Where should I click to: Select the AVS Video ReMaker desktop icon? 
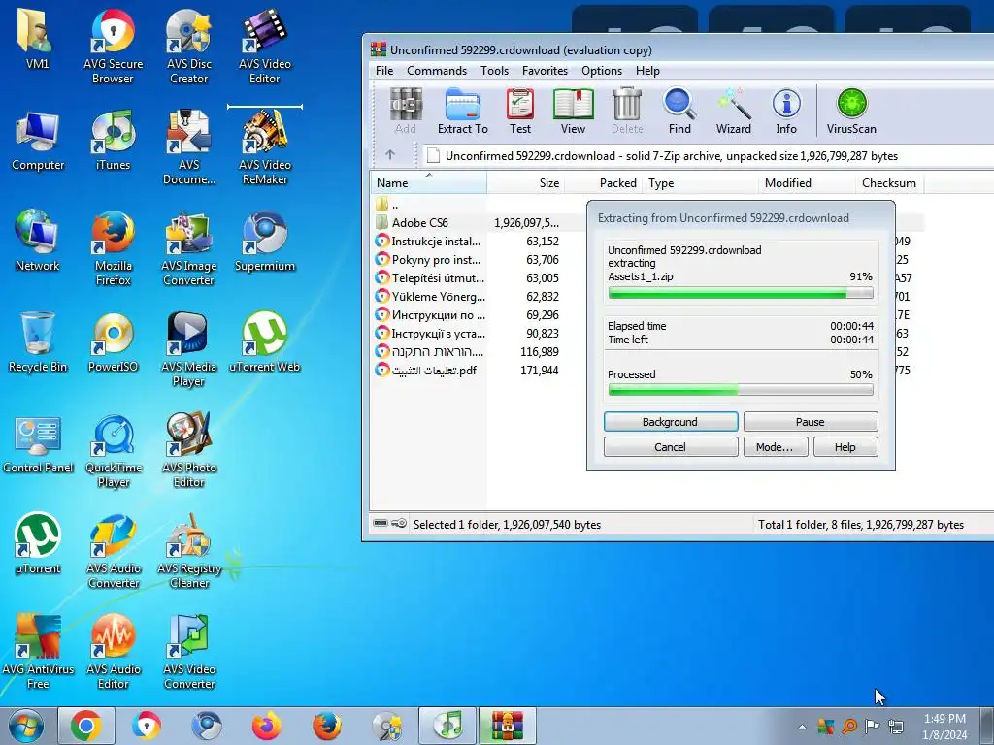[x=265, y=147]
